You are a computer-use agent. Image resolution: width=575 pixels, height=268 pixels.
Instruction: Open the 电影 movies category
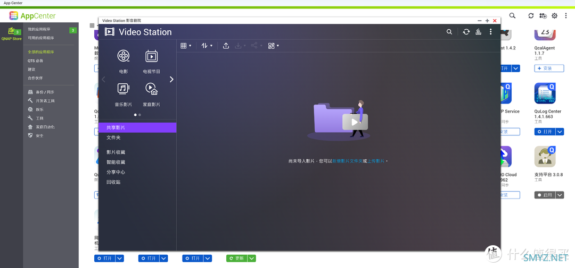pyautogui.click(x=124, y=61)
